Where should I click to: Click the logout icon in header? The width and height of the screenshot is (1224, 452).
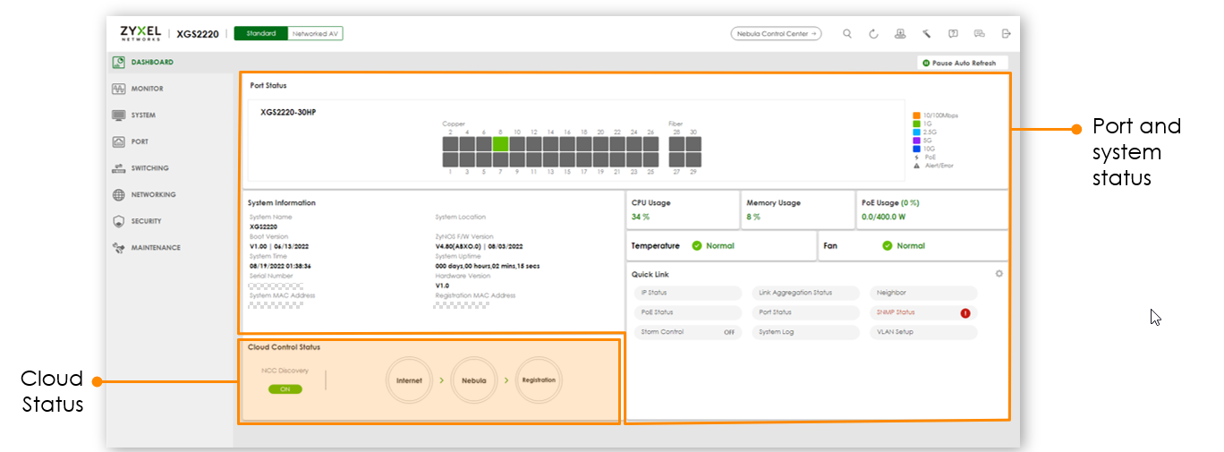click(1006, 34)
